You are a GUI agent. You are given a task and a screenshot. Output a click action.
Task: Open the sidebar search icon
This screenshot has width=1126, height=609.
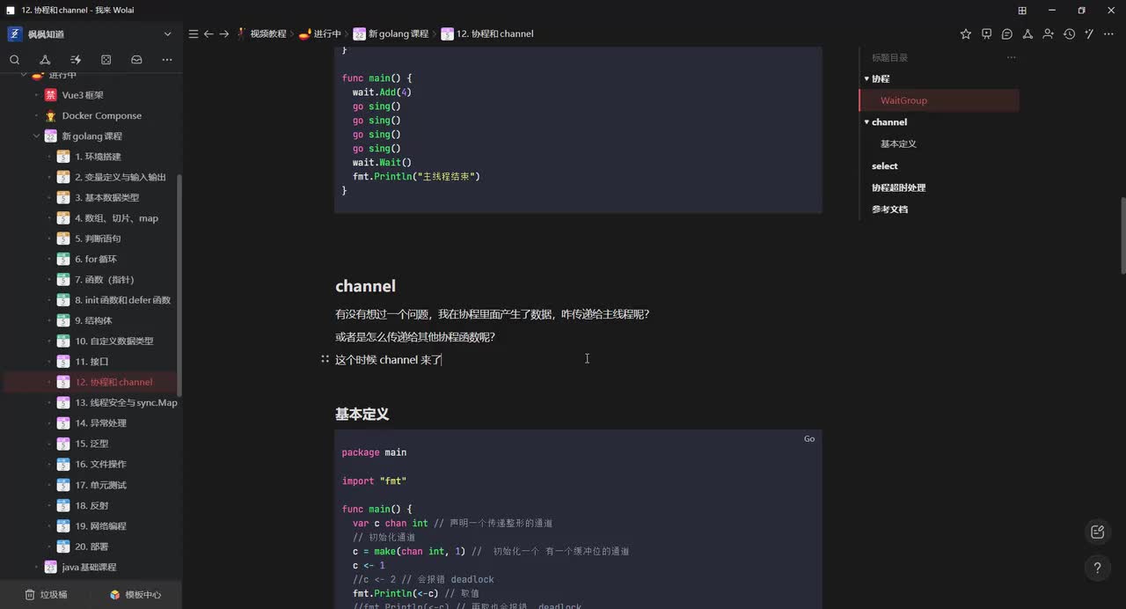(14, 60)
